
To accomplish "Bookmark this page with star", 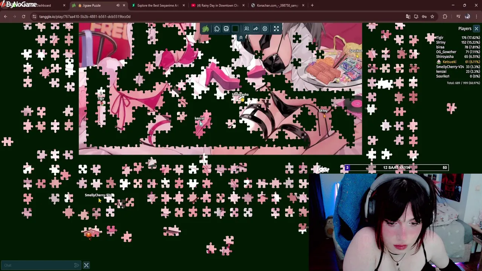I will click(x=432, y=17).
